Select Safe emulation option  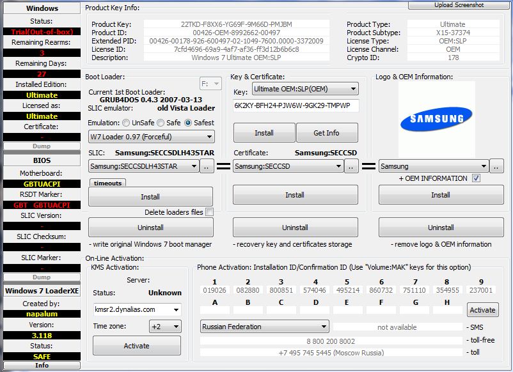click(161, 123)
